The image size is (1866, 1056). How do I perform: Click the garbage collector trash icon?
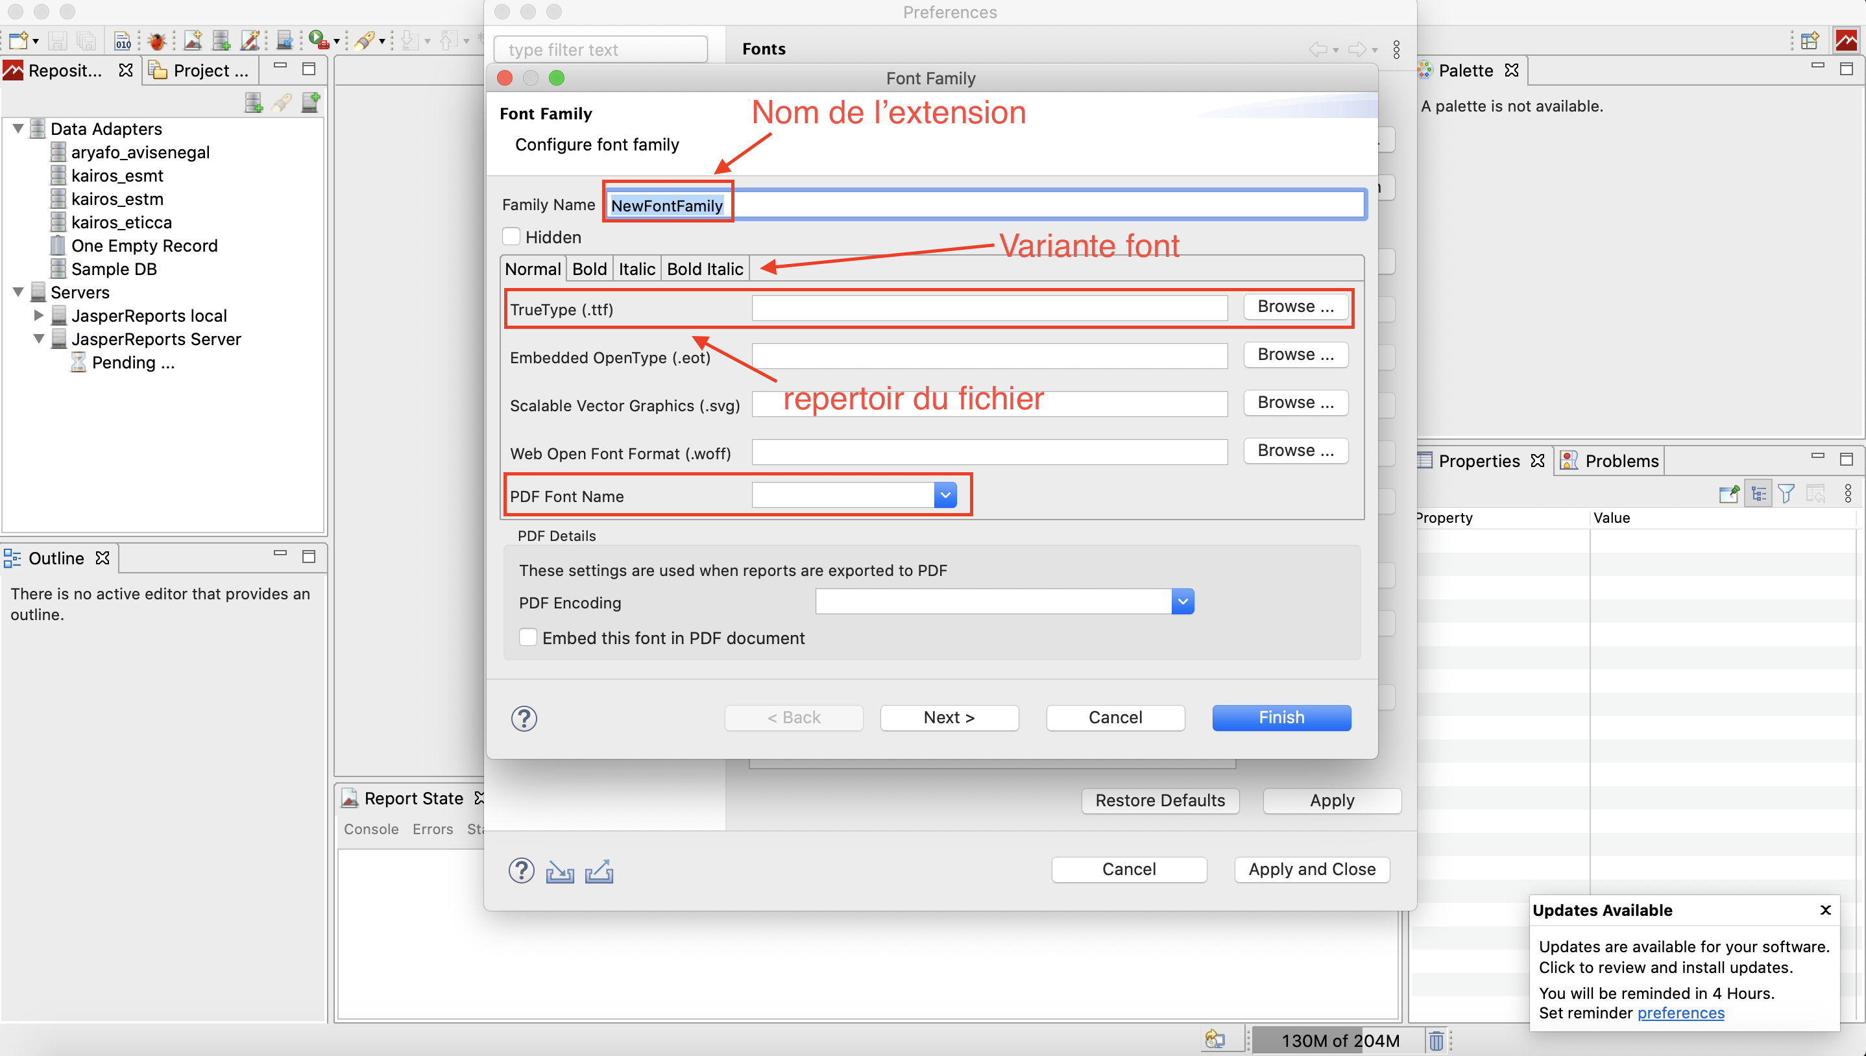[1435, 1040]
